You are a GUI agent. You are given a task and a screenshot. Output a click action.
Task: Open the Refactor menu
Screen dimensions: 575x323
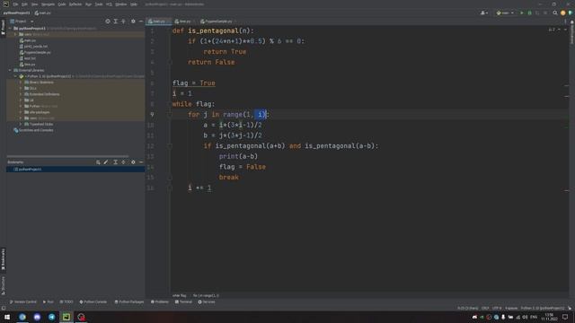pos(75,4)
